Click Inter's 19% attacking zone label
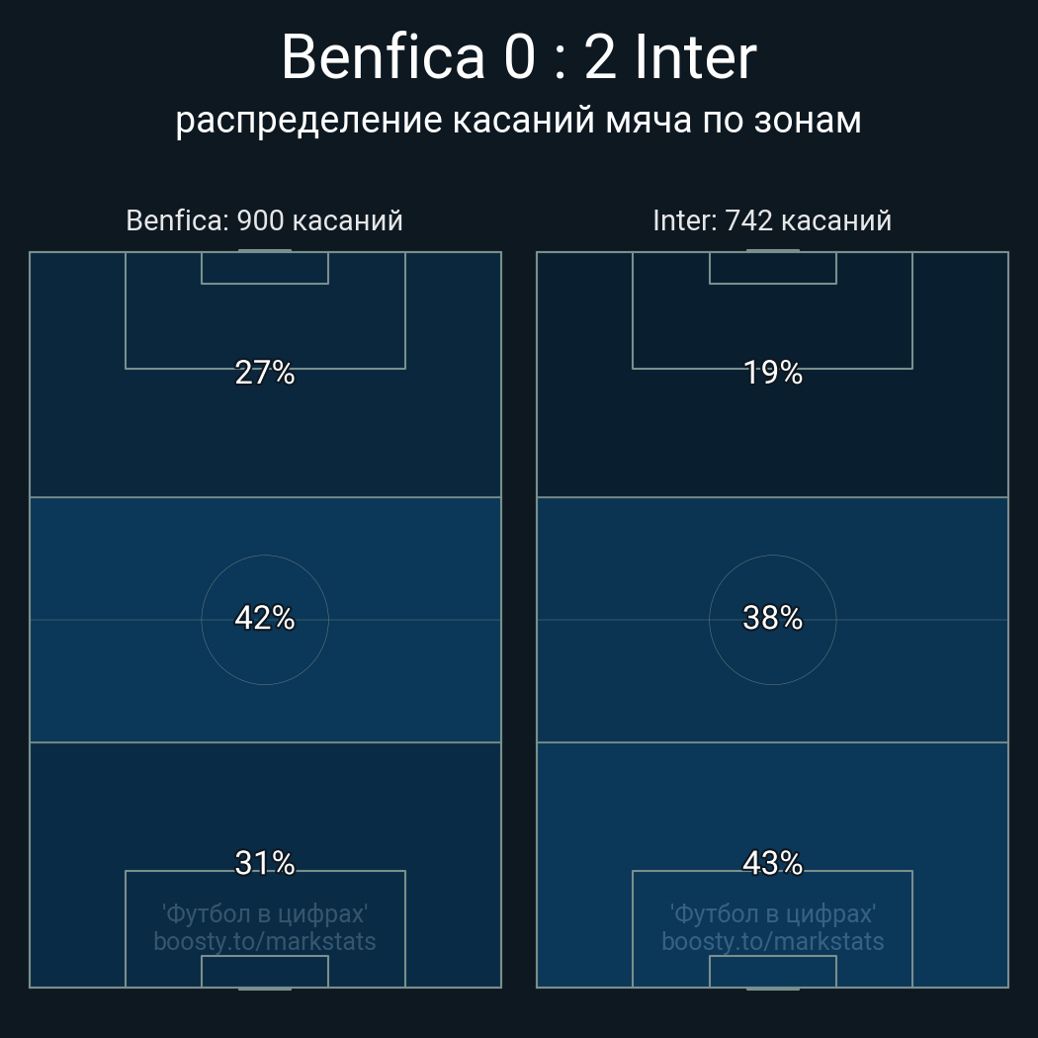The width and height of the screenshot is (1038, 1038). (x=772, y=373)
